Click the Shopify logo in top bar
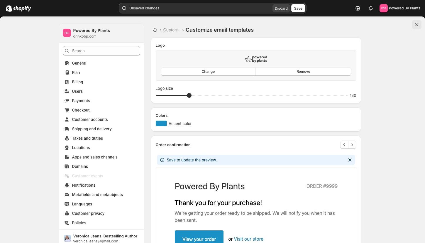This screenshot has height=243, width=425. (18, 8)
